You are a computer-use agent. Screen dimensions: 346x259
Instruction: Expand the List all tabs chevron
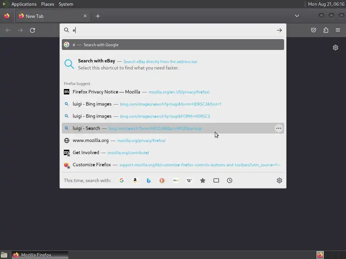pos(297,16)
